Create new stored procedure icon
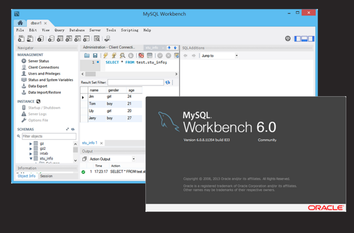The image size is (354, 233). pos(78,39)
